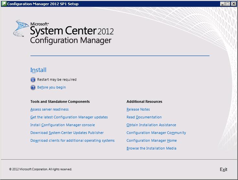238x180 pixels.
Task: Minimize the setup window
Action: click(x=222, y=4)
